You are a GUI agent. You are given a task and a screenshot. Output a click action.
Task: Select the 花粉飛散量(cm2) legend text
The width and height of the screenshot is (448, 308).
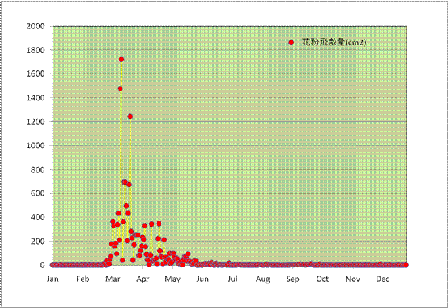[x=334, y=42]
